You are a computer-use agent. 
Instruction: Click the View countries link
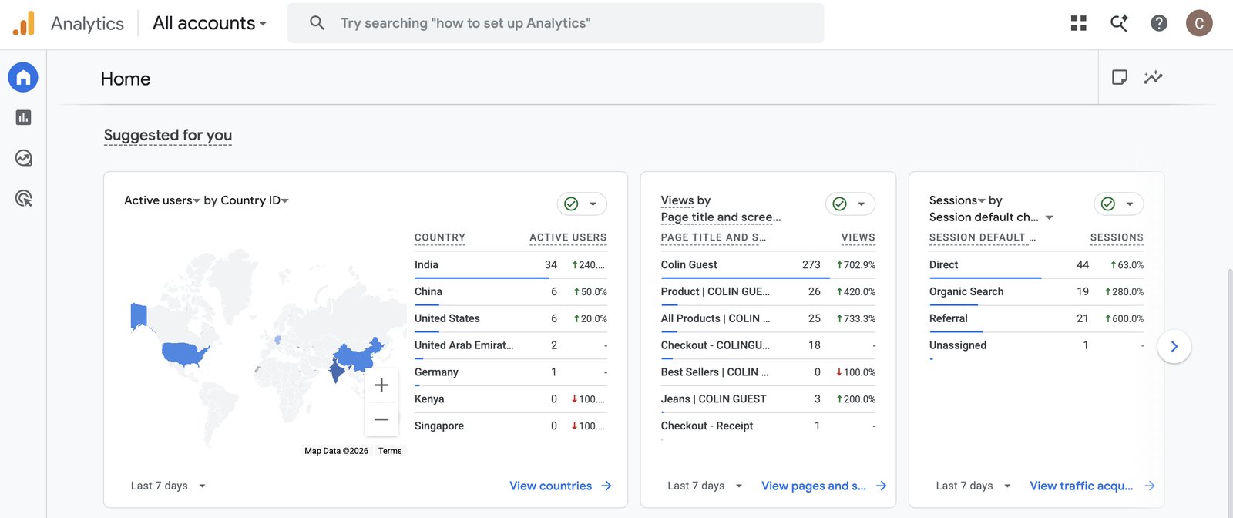[x=550, y=486]
